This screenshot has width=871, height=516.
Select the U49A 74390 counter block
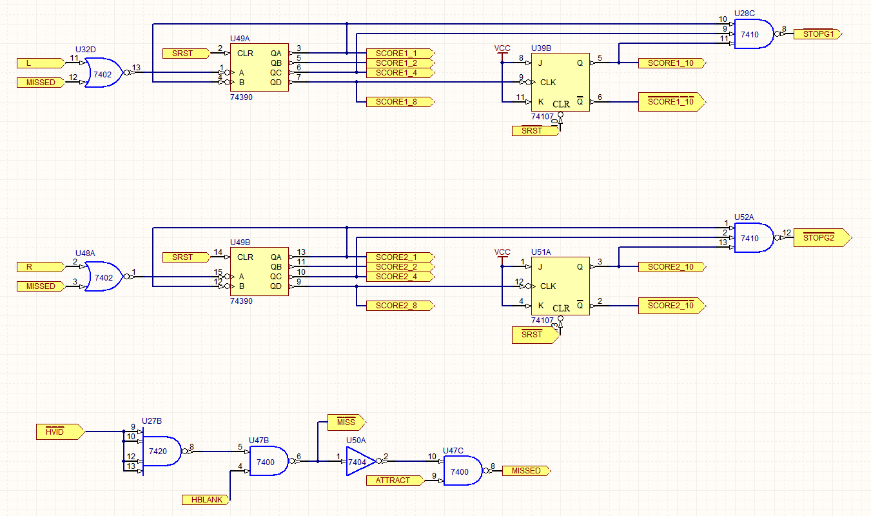(259, 68)
